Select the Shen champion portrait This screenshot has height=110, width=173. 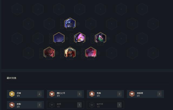pos(70,23)
